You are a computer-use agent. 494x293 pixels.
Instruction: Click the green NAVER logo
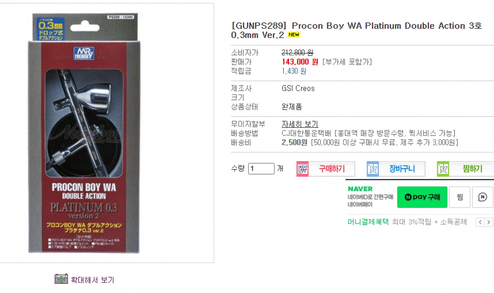pyautogui.click(x=360, y=189)
